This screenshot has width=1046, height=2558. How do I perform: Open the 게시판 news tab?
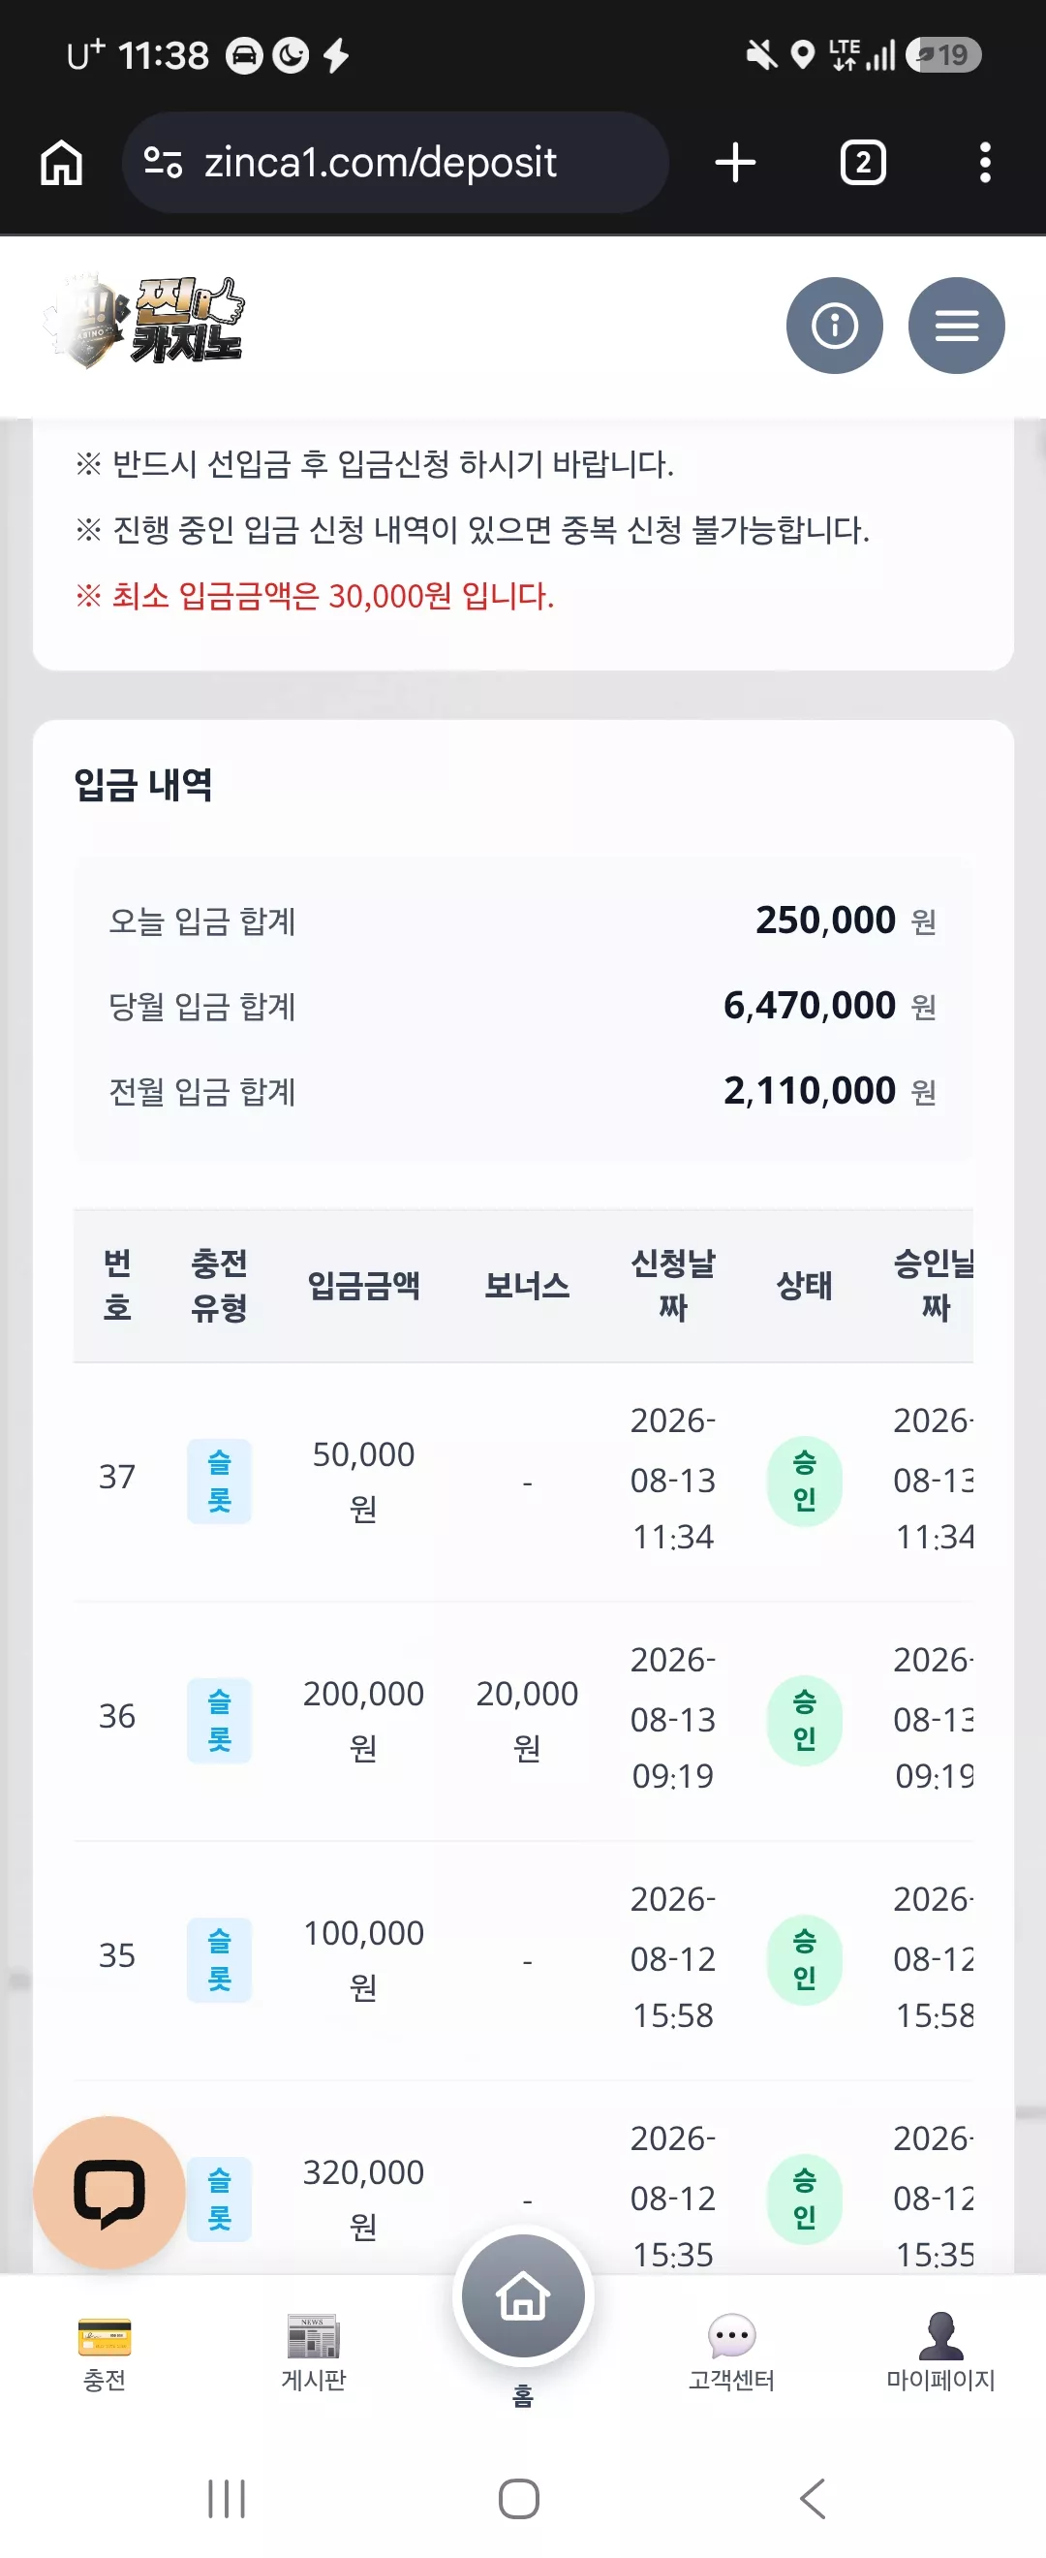(314, 2352)
